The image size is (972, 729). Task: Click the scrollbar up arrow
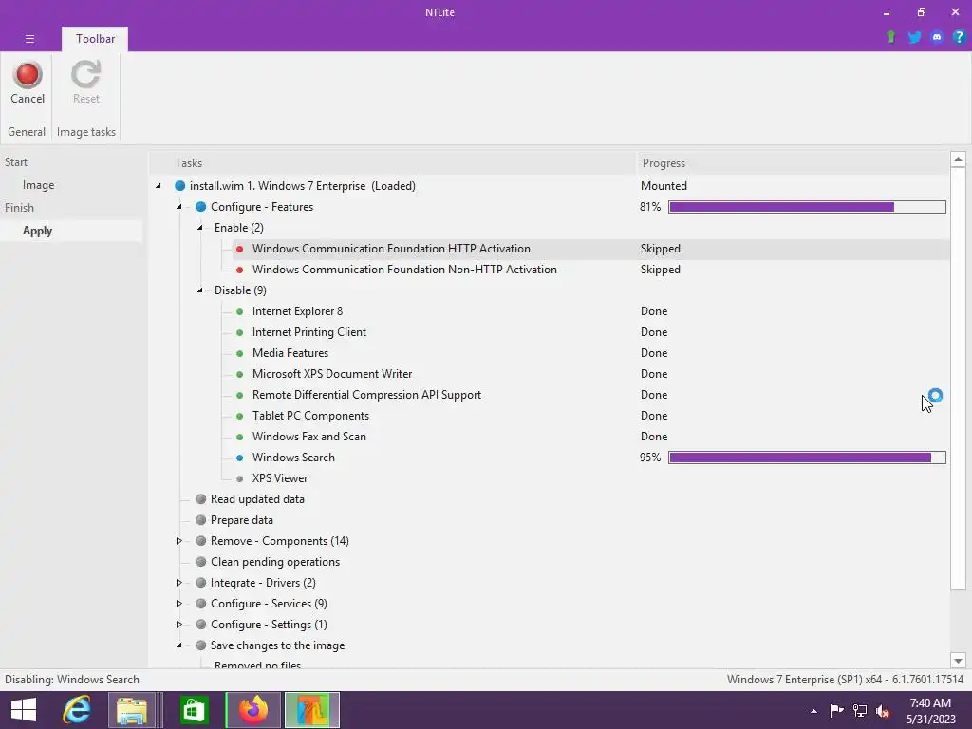pos(958,159)
